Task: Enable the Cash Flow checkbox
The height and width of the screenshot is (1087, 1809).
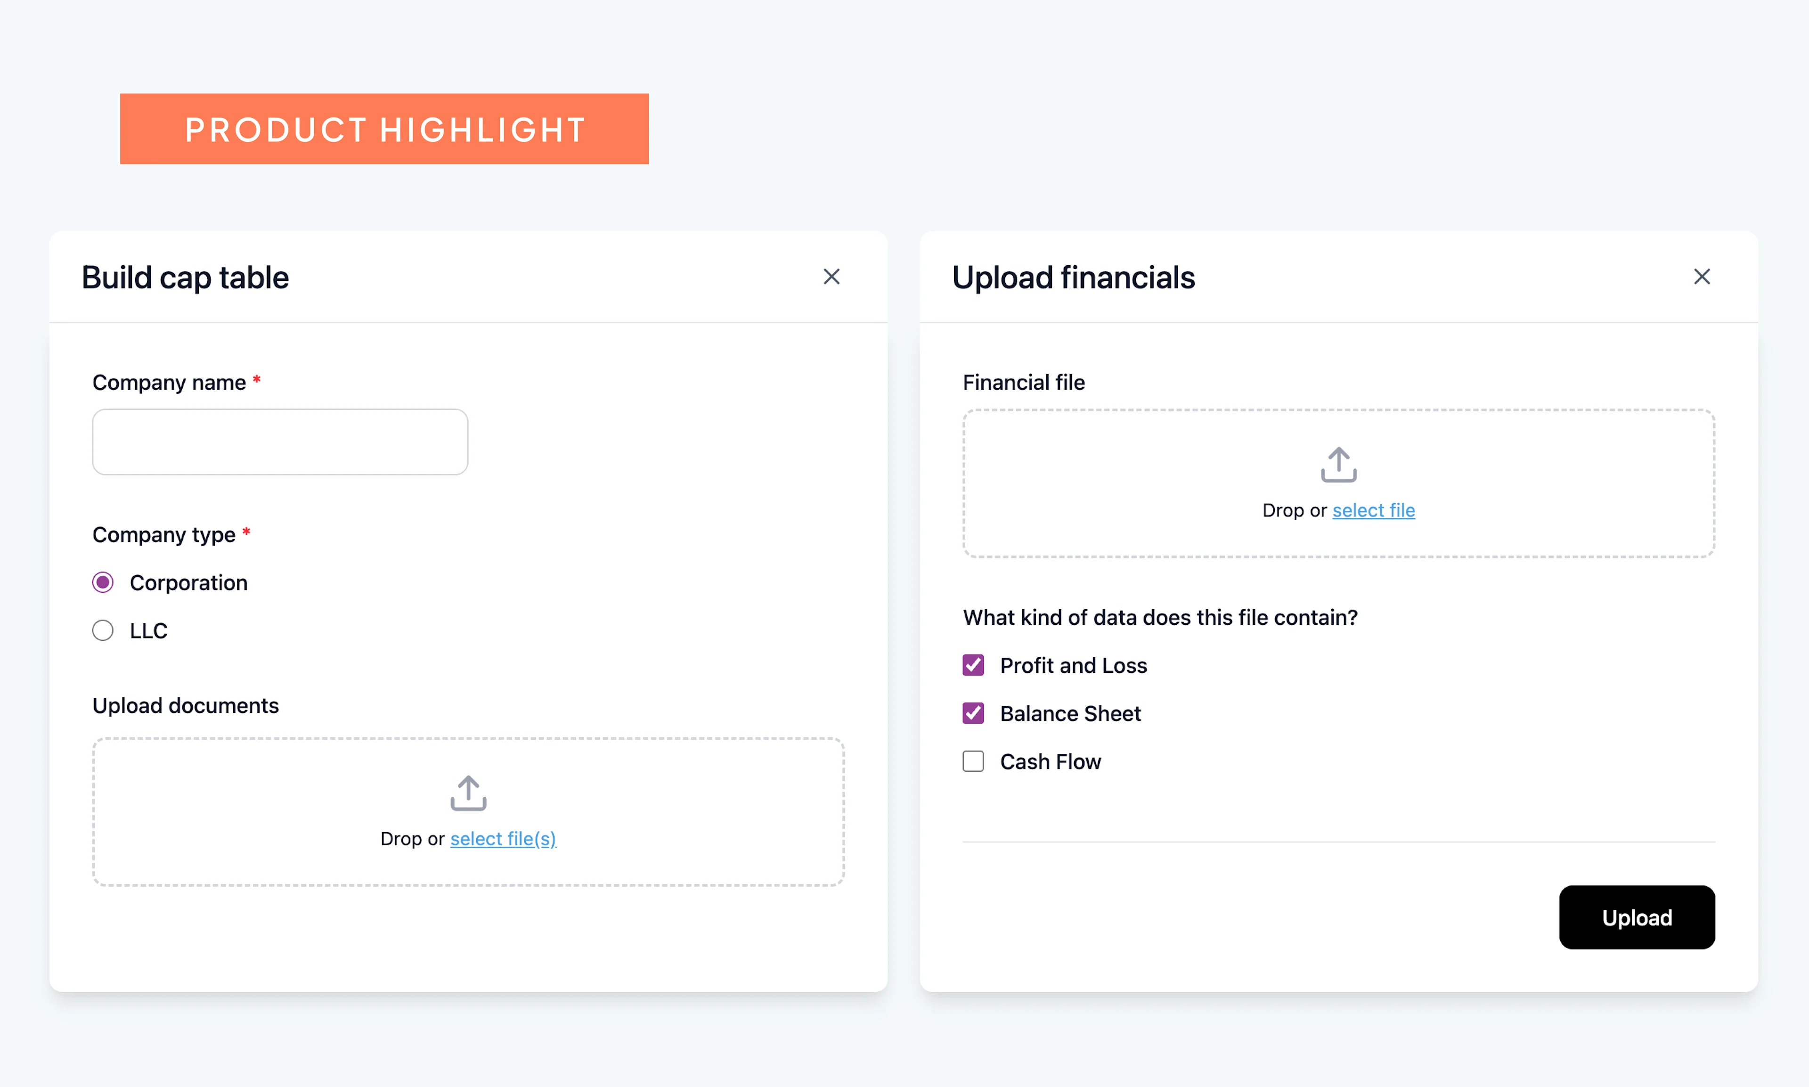Action: pyautogui.click(x=973, y=762)
